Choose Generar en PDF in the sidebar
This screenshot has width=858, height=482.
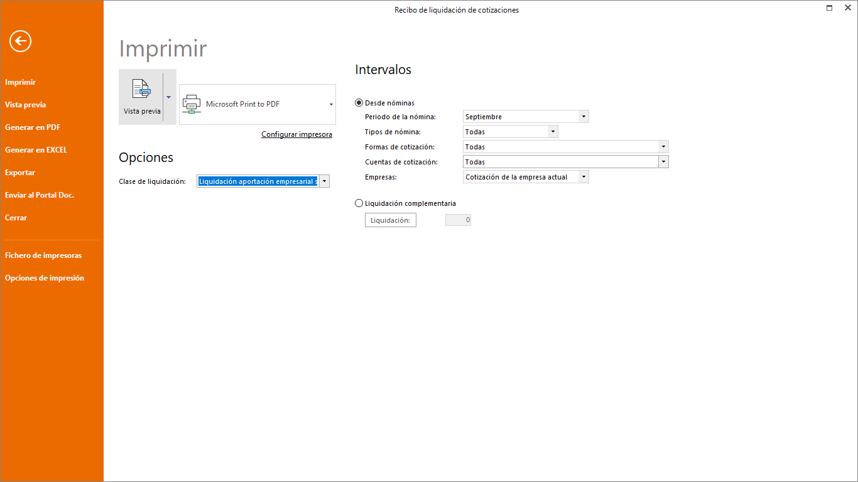pyautogui.click(x=33, y=127)
